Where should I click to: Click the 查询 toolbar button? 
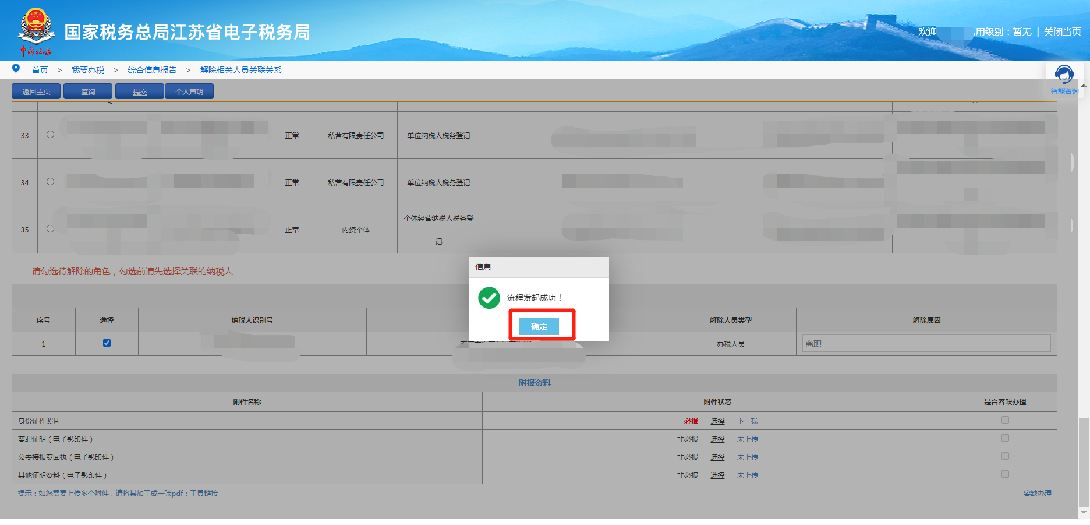pos(87,91)
